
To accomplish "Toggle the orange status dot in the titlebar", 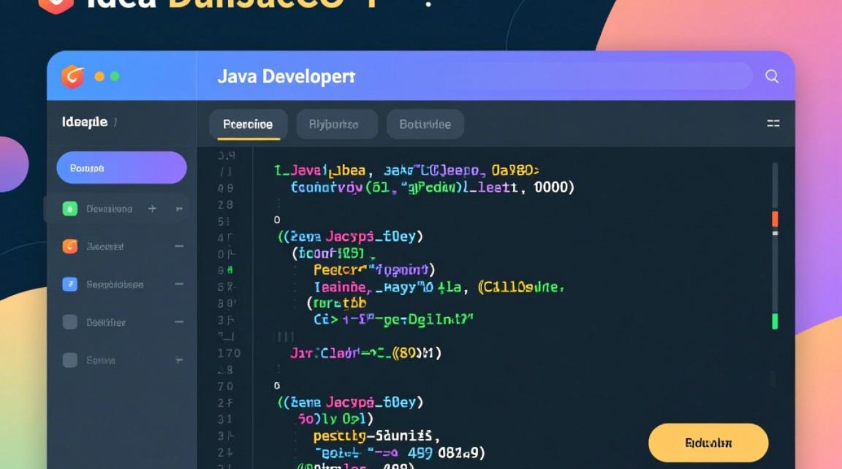I will 98,76.
